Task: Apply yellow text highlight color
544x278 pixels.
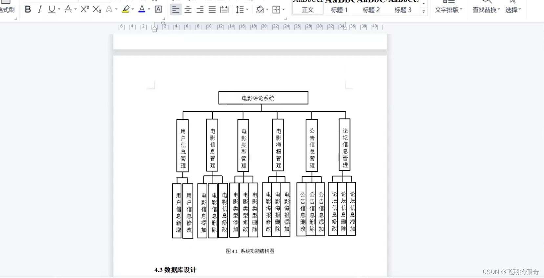Action: pyautogui.click(x=125, y=9)
